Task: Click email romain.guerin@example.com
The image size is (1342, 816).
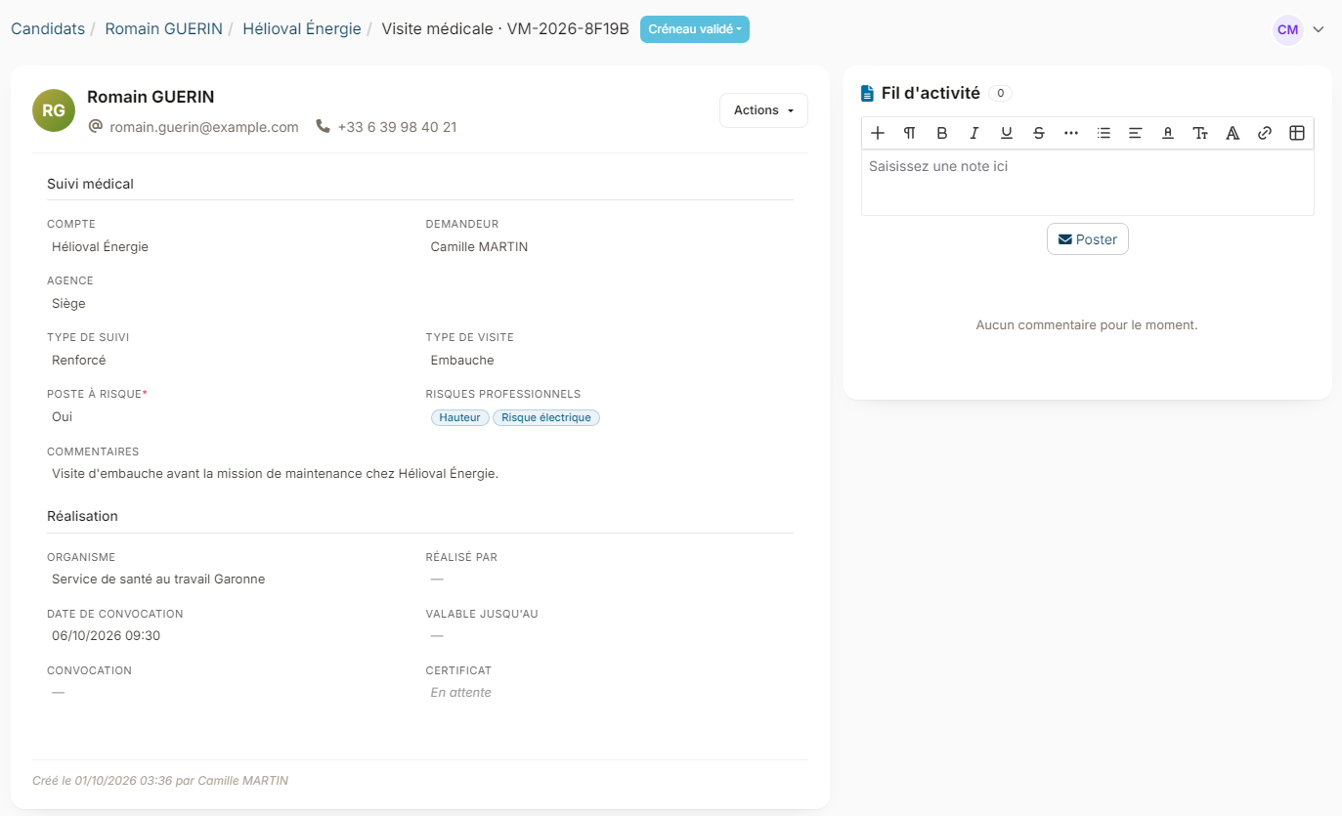Action: coord(204,127)
